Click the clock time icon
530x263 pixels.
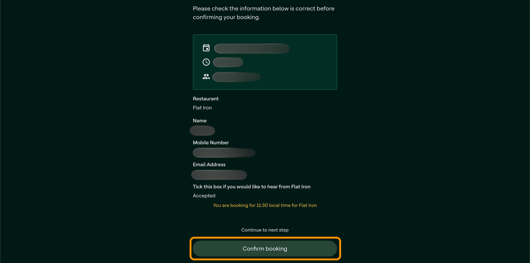coord(206,62)
